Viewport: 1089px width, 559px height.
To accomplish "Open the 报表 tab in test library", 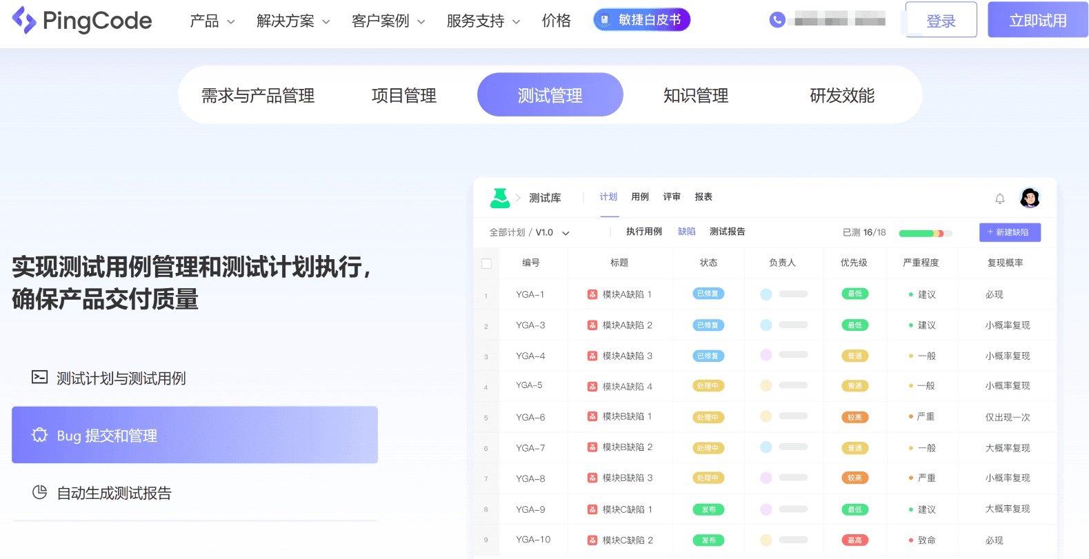I will [x=703, y=197].
